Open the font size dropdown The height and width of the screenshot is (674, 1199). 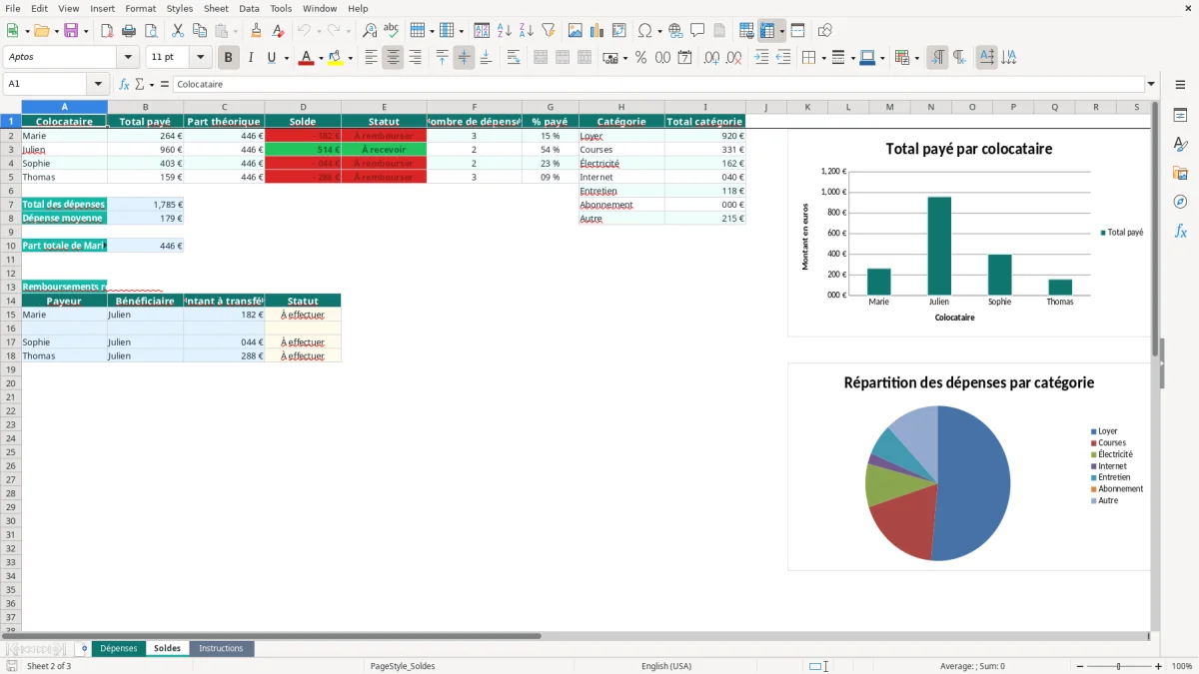point(200,58)
